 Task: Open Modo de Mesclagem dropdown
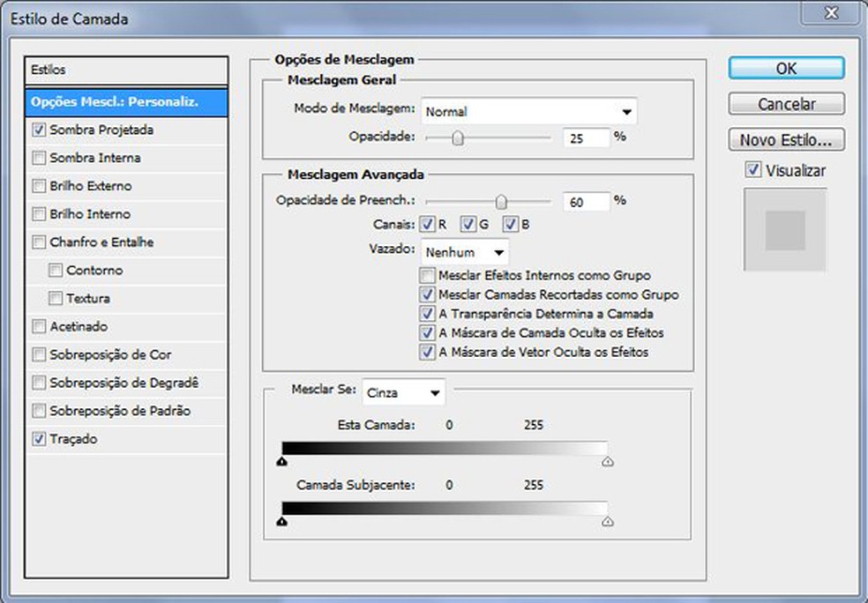528,112
